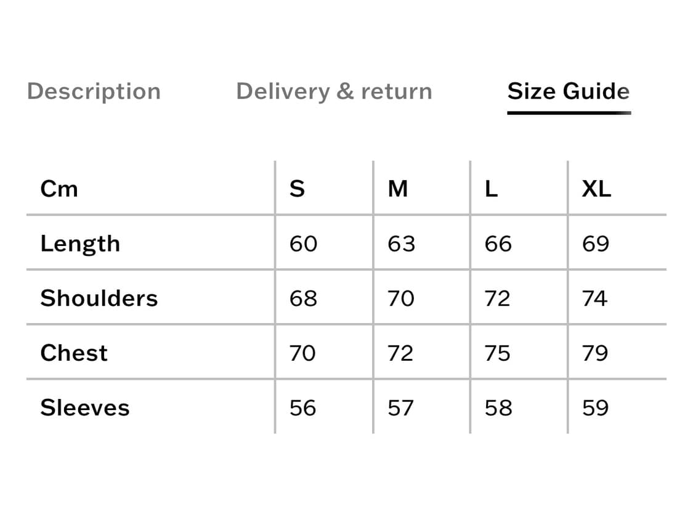
Task: Click the Chest row label
Action: coord(74,353)
